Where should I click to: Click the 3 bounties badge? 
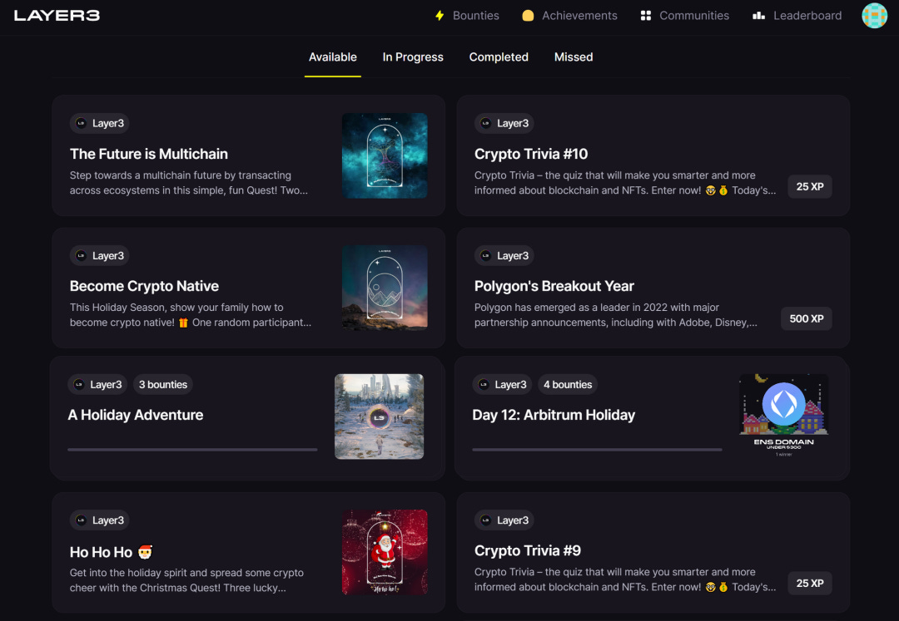click(163, 385)
